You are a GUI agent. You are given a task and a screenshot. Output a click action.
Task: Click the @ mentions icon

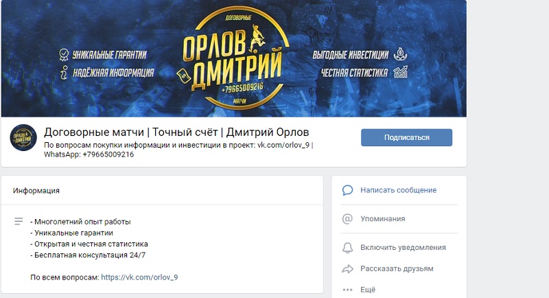347,219
